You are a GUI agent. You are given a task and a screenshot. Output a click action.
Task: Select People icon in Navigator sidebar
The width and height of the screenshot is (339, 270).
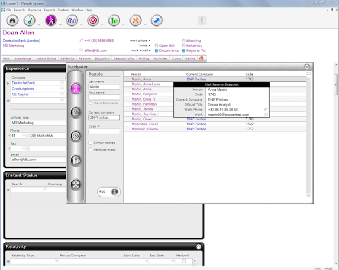76,88
